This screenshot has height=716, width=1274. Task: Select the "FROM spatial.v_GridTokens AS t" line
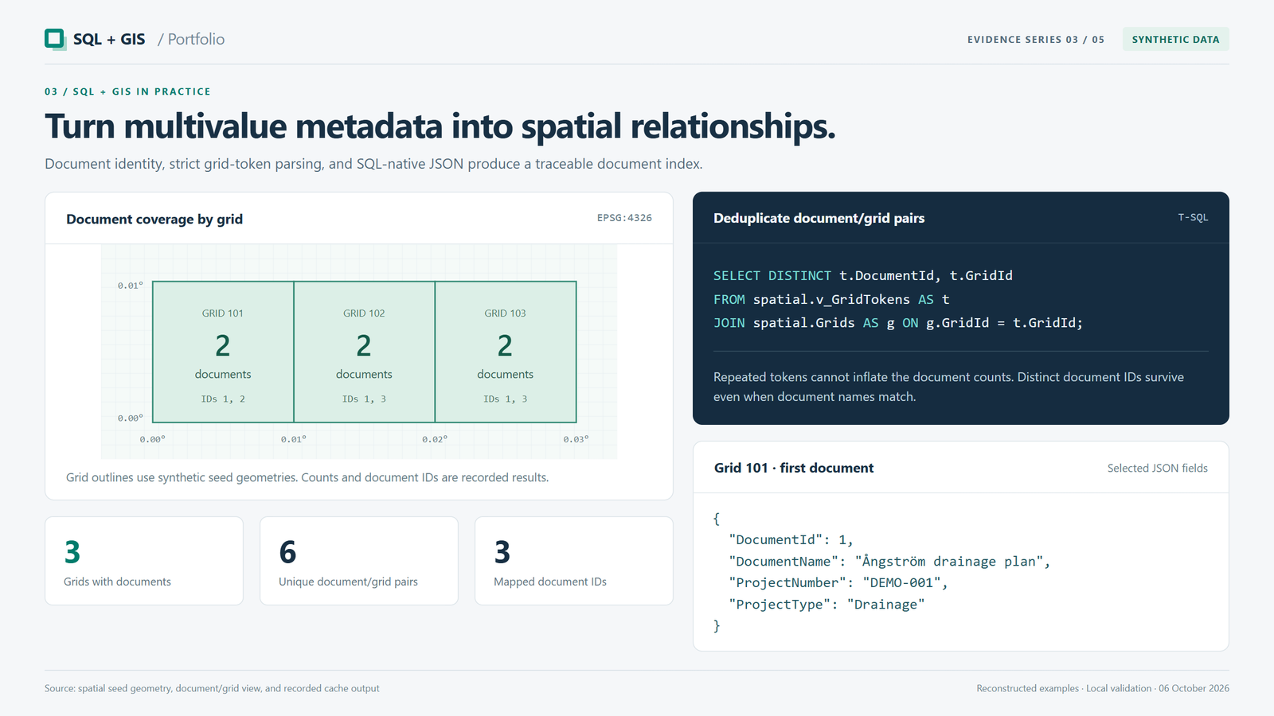pyautogui.click(x=831, y=300)
